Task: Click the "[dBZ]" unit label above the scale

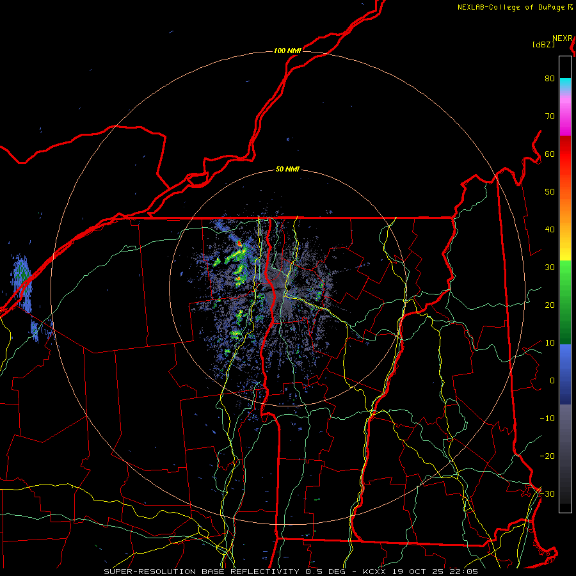Action: click(543, 45)
